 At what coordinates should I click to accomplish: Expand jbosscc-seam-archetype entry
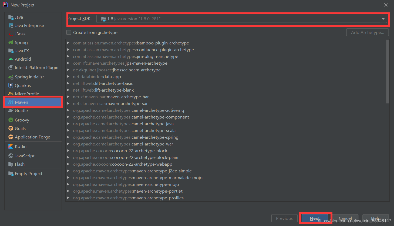(68, 70)
